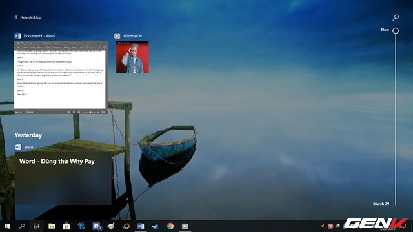Add a New desktop
413x232 pixels.
(x=28, y=17)
